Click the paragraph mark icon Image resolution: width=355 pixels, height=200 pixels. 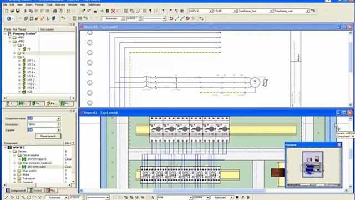(x=150, y=11)
